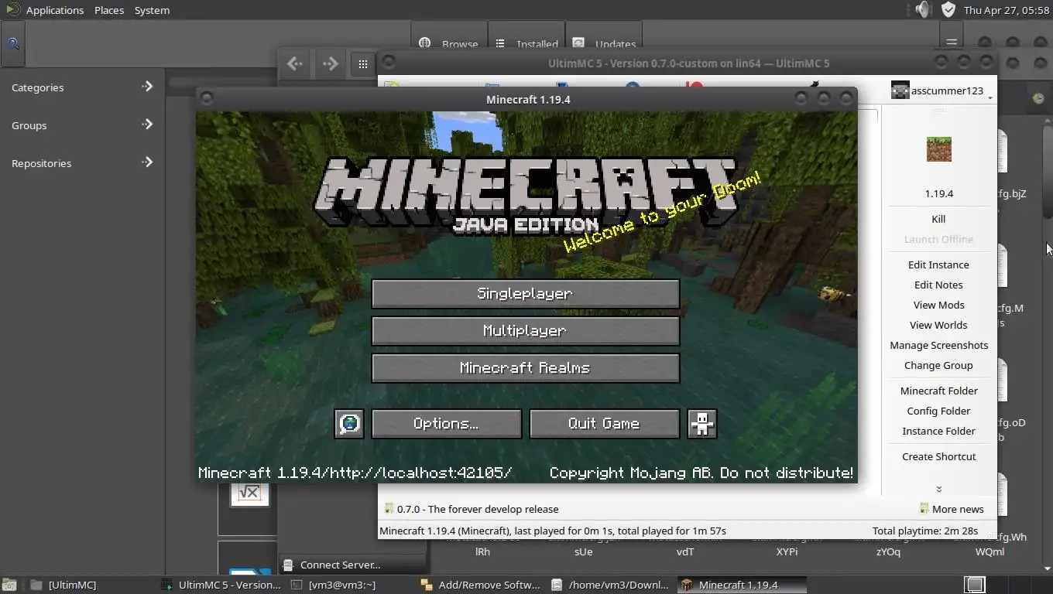
Task: Click Edit Notes in UltimMC
Action: (938, 285)
